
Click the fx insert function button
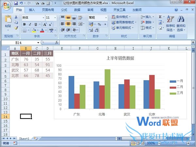click(57, 43)
